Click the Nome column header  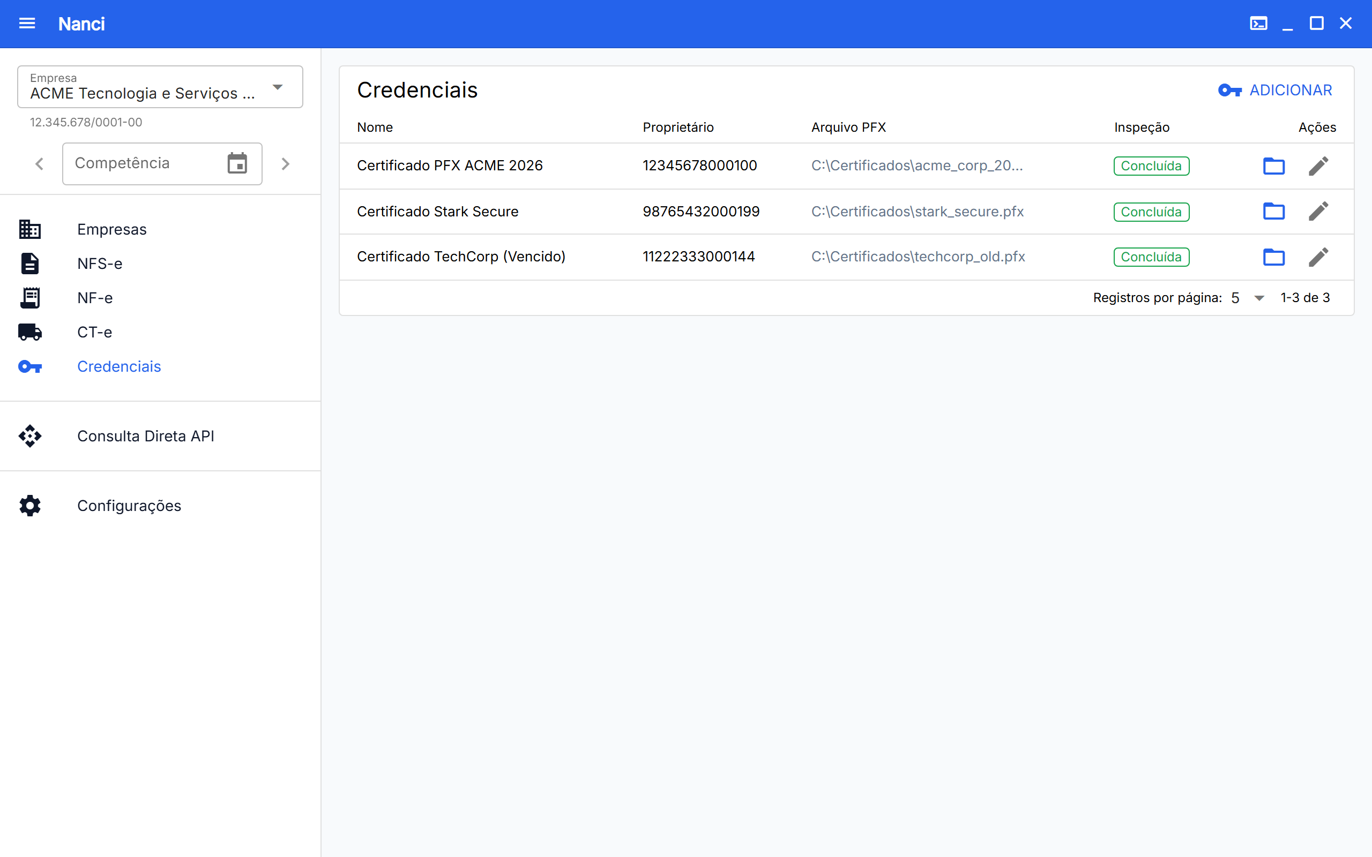click(x=375, y=127)
